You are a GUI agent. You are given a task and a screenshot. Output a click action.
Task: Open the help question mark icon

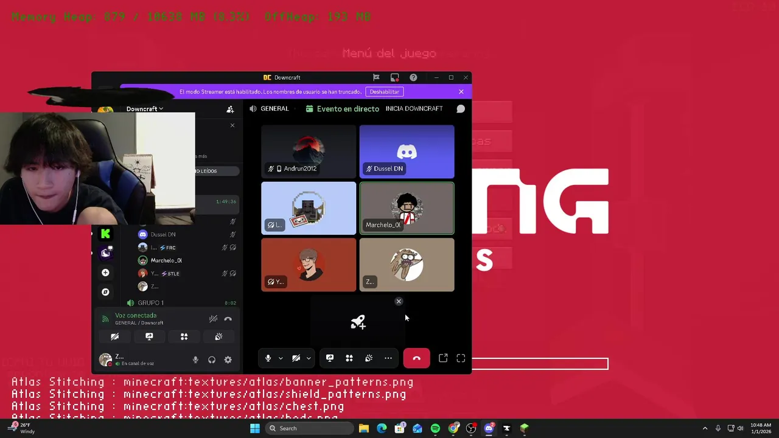pos(413,77)
